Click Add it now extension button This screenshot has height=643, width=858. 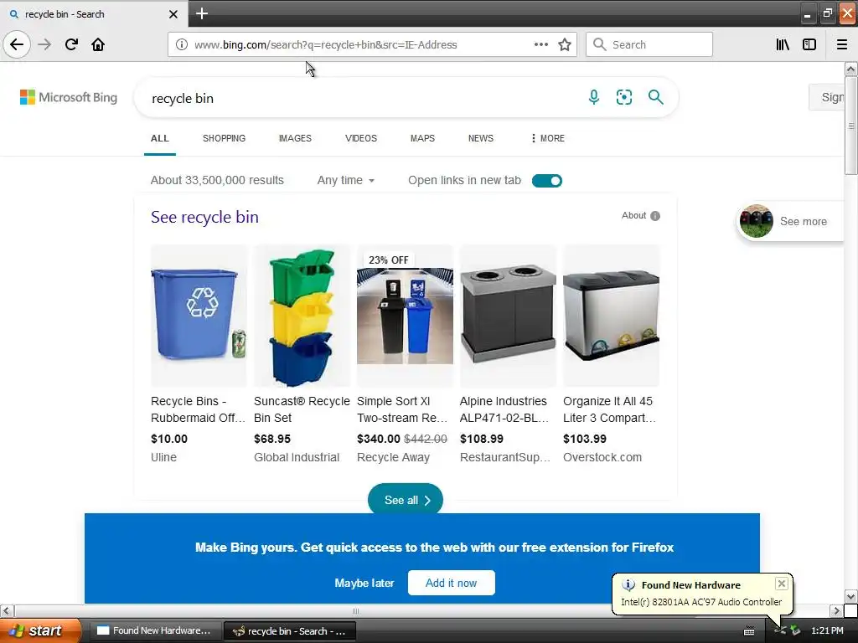pos(451,583)
